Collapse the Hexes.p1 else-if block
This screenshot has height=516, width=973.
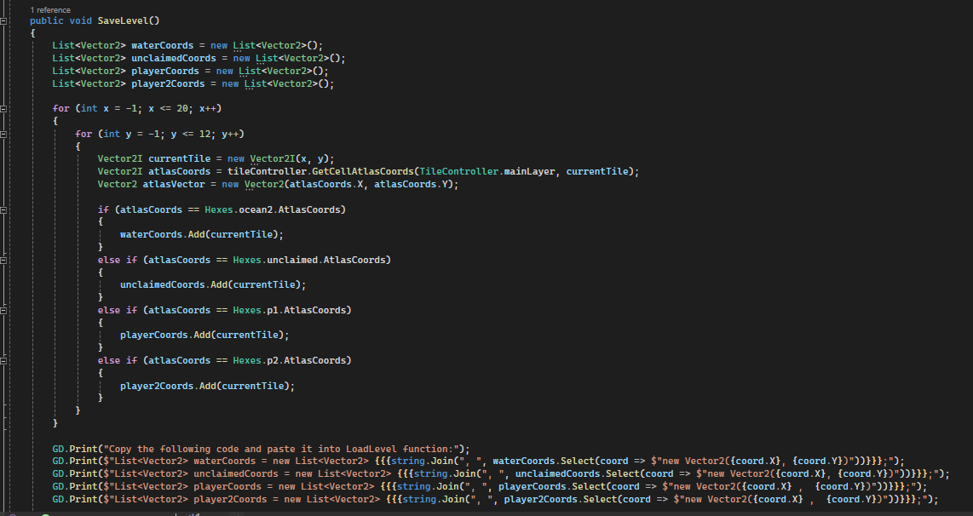coord(4,310)
